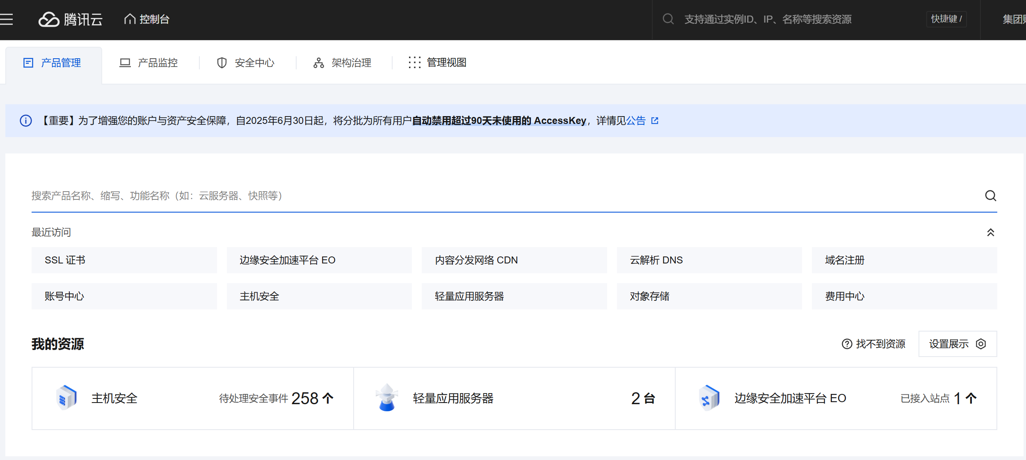Open the 架构治理 tab

(342, 63)
